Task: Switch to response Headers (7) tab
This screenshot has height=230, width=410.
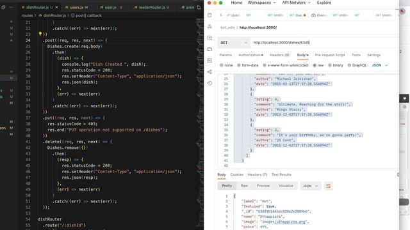Action: coord(258,174)
